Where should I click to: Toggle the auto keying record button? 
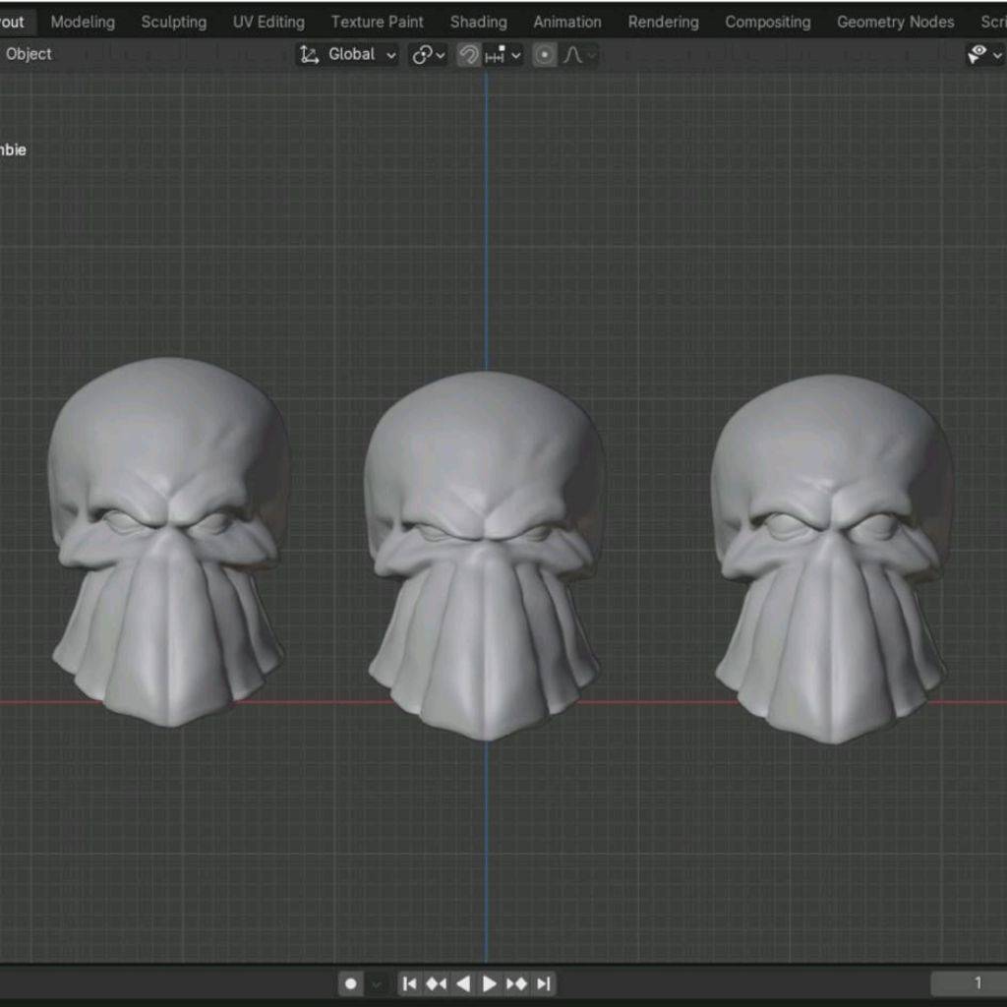[x=350, y=983]
